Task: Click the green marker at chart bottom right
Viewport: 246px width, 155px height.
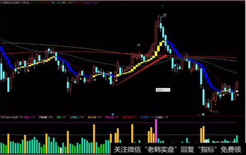Action: pos(203,115)
